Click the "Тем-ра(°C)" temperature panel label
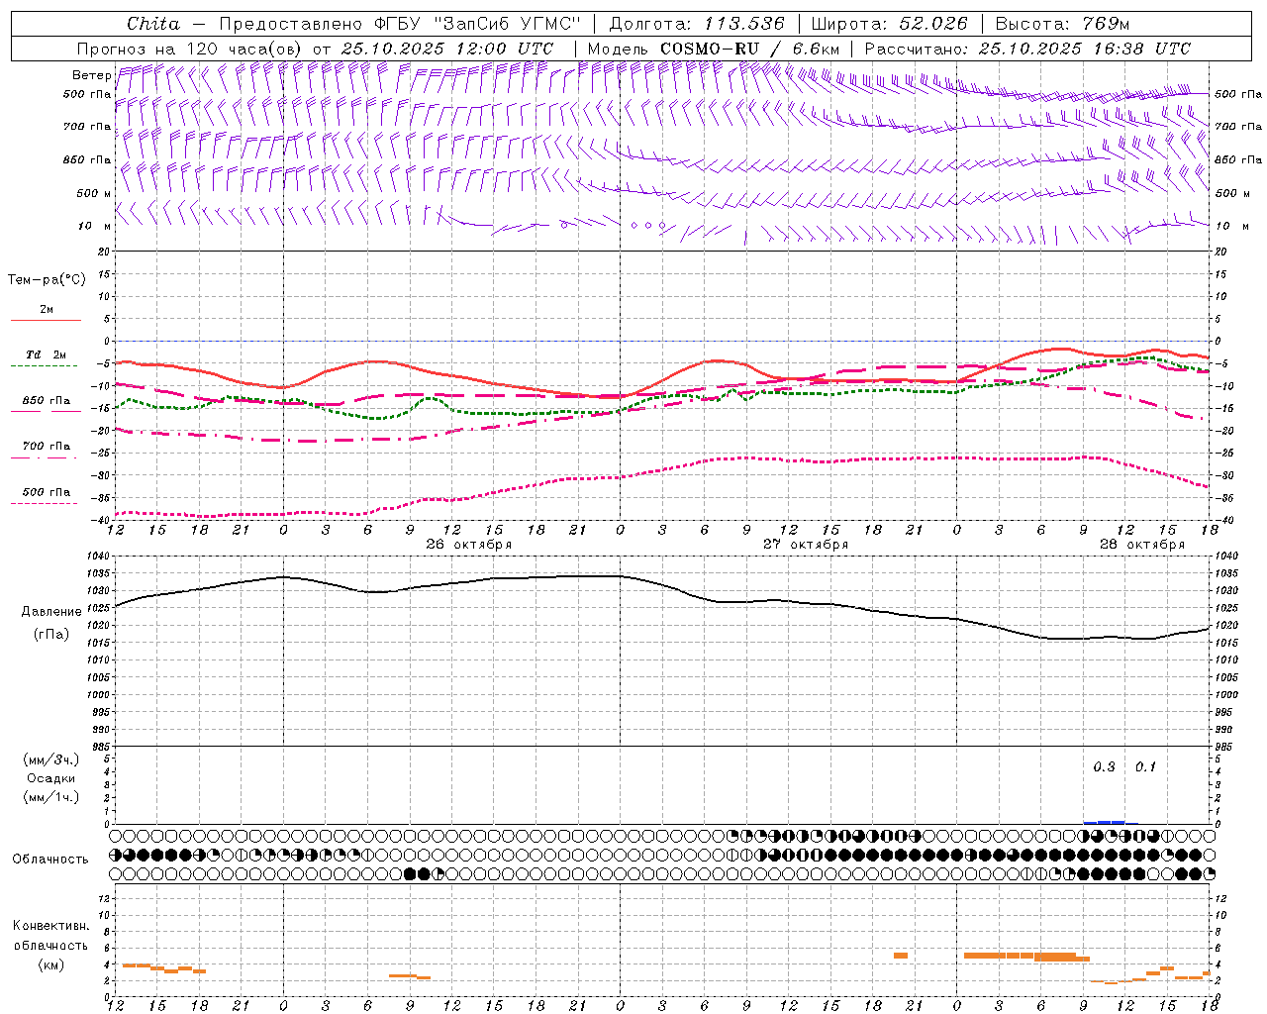Image resolution: width=1267 pixels, height=1014 pixels. coord(47,280)
